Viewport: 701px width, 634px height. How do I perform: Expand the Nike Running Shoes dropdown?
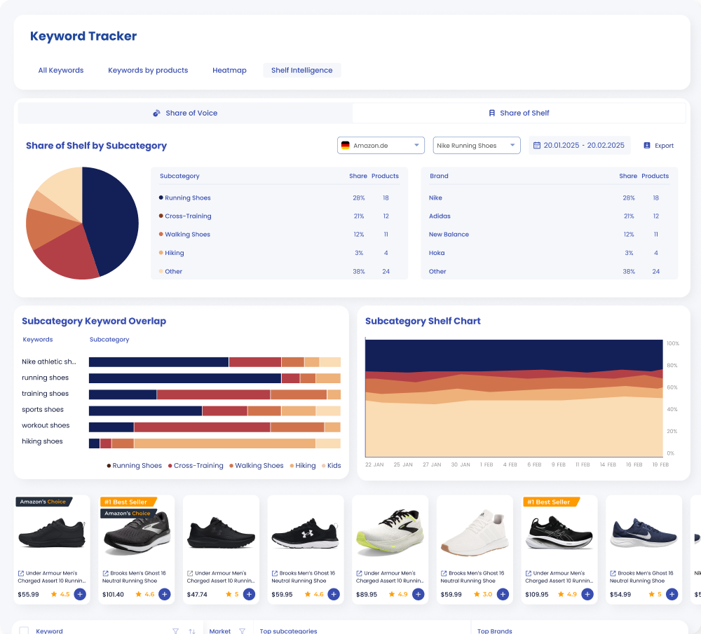[477, 146]
